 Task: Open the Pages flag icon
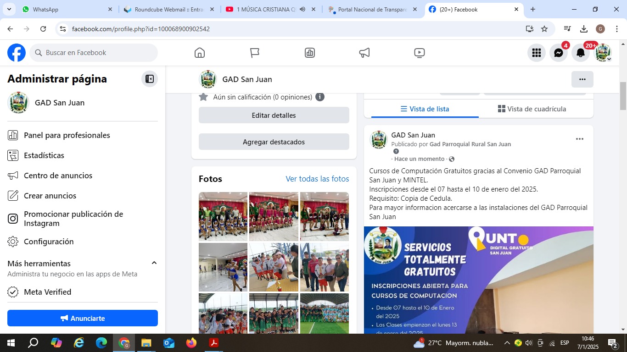pos(255,53)
